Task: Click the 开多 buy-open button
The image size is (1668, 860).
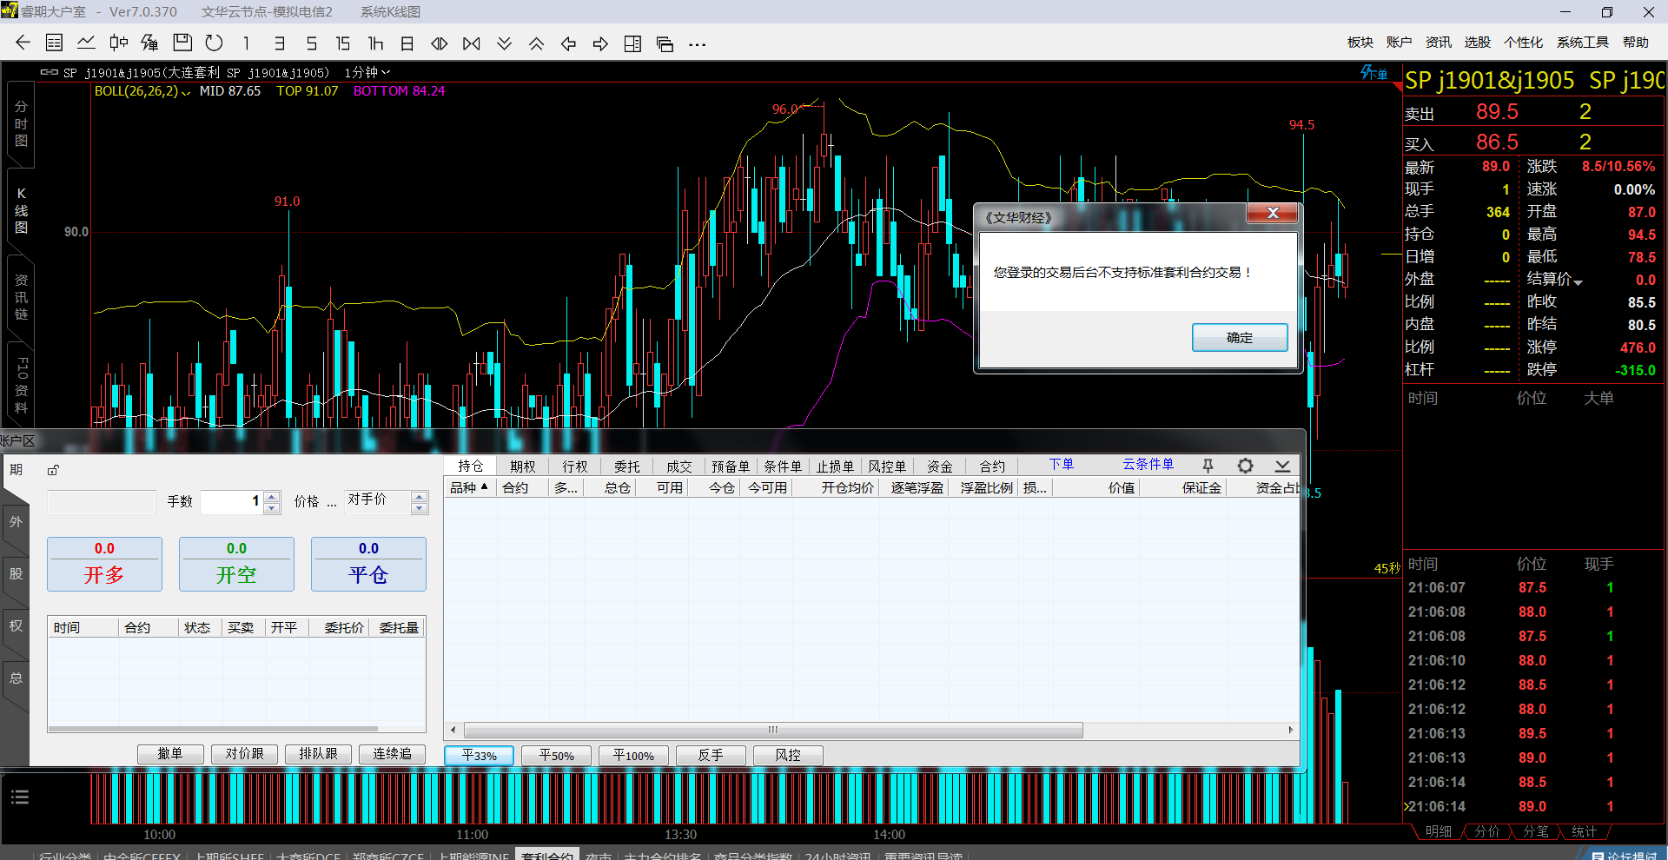Action: [104, 565]
